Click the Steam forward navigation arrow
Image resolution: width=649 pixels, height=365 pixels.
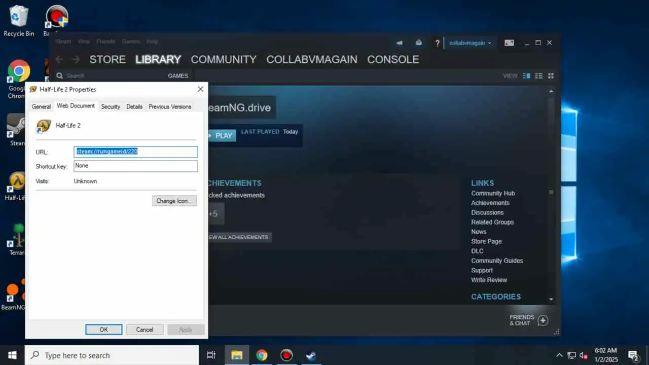(76, 59)
